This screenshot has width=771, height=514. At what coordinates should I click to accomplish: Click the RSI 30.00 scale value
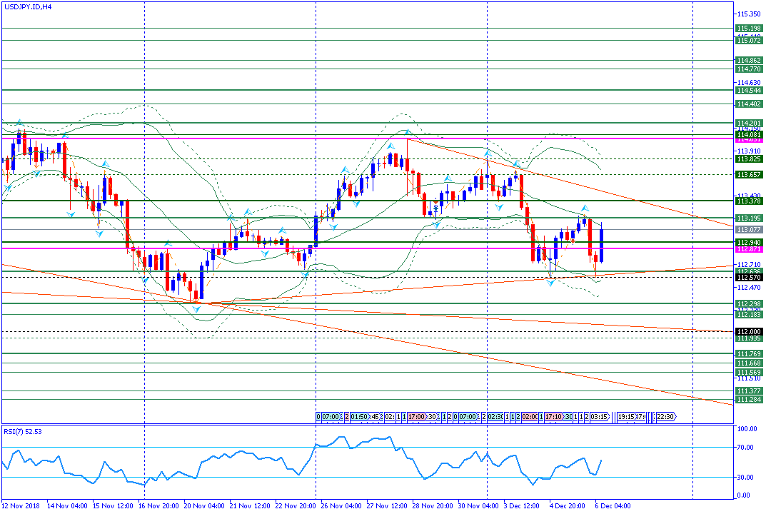pyautogui.click(x=746, y=477)
